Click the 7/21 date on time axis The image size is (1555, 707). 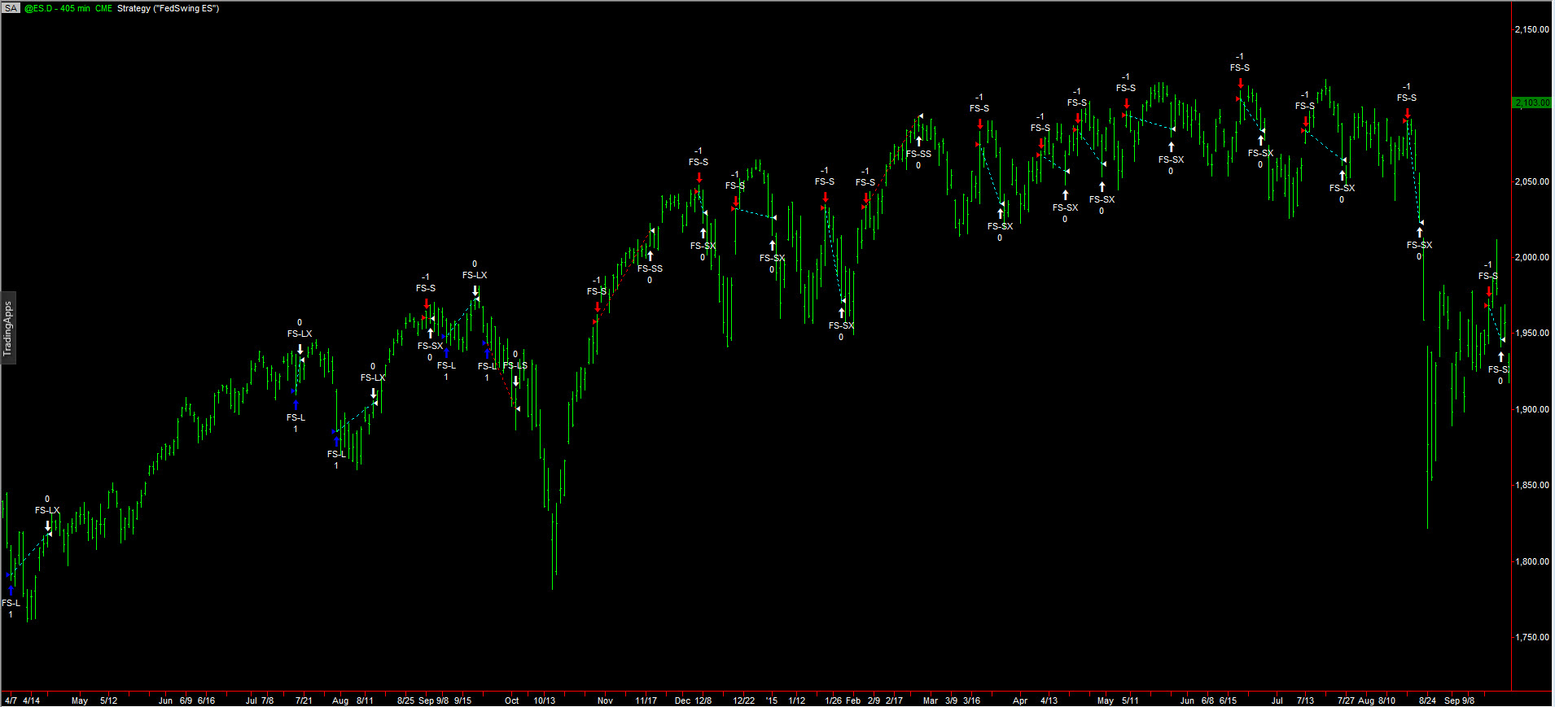pos(304,700)
